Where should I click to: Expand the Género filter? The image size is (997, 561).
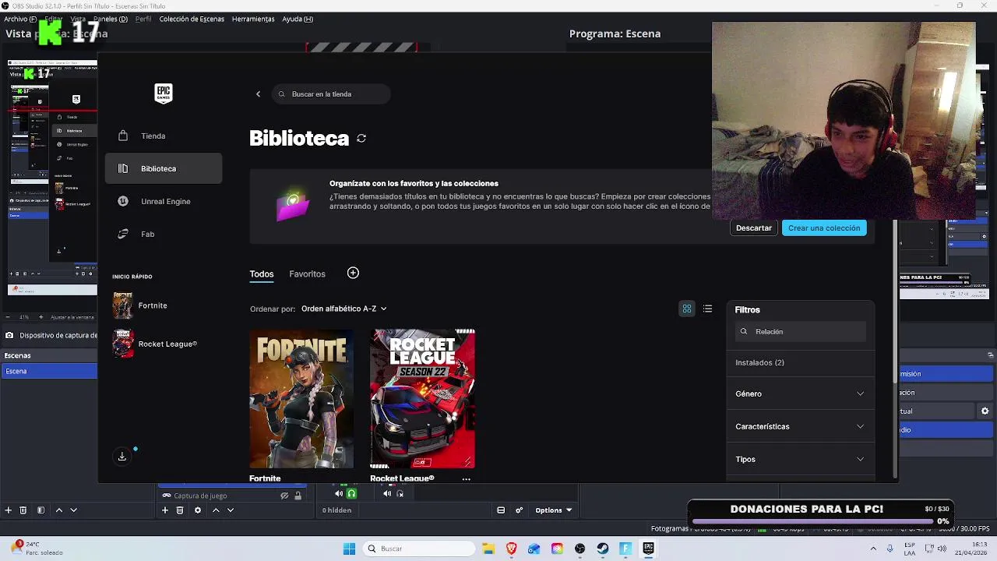(800, 393)
